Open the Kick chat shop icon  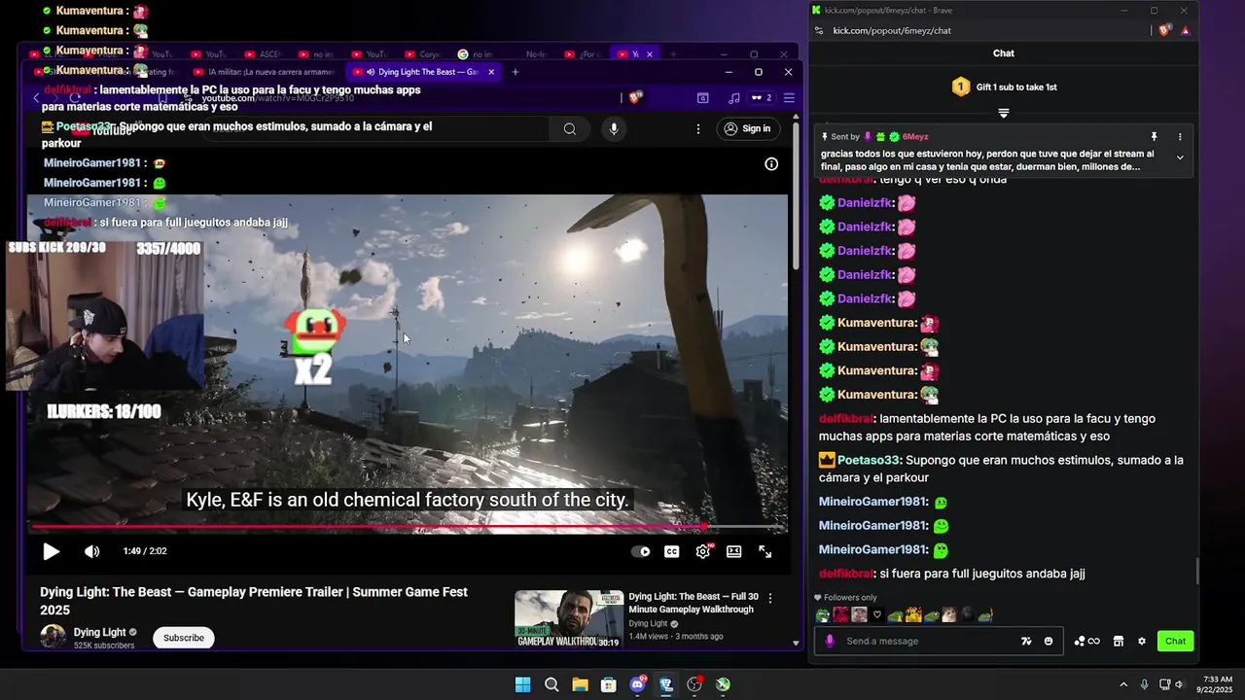[x=1119, y=641]
